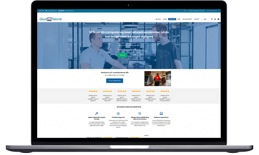The width and height of the screenshot is (259, 155).
Task: Go to the Blog menu item
Action: (x=179, y=19)
